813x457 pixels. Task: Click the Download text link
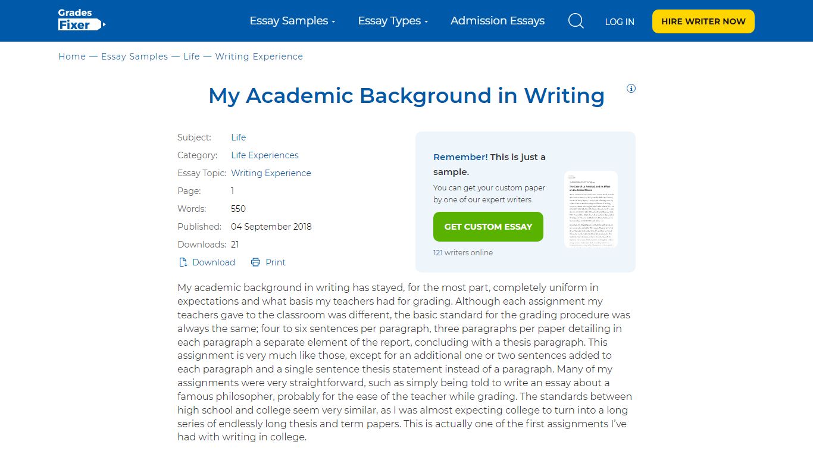[214, 262]
